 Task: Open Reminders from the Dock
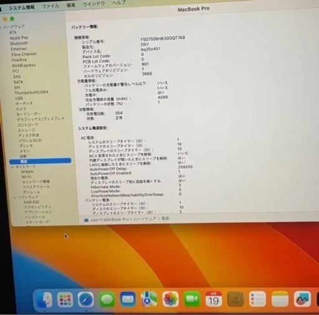coord(257,299)
